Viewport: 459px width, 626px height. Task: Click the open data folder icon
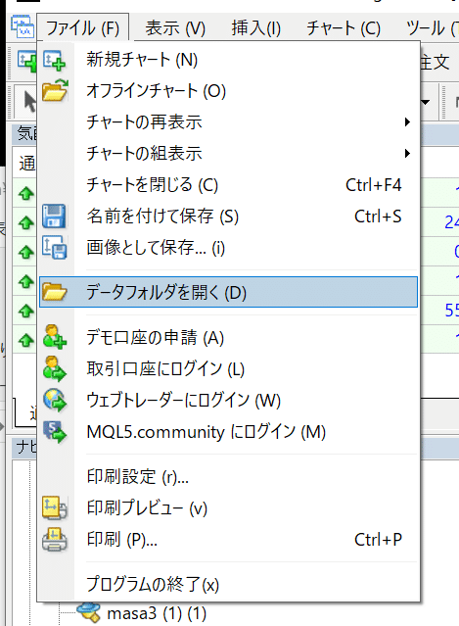tap(54, 291)
